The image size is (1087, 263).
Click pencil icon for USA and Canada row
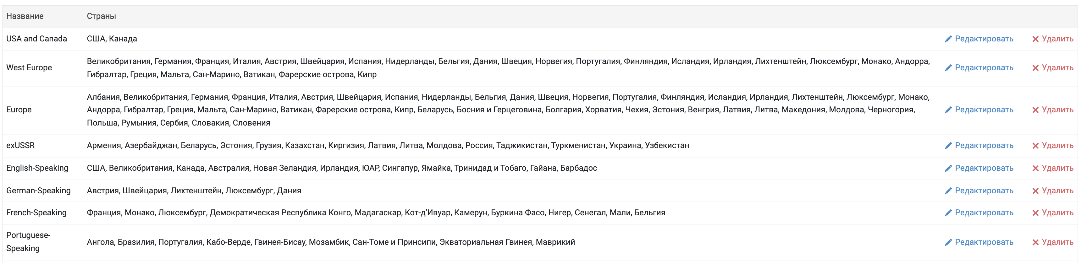click(x=948, y=39)
